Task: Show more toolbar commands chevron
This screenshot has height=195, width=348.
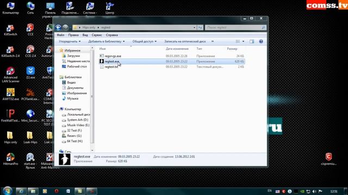Action: (x=213, y=41)
